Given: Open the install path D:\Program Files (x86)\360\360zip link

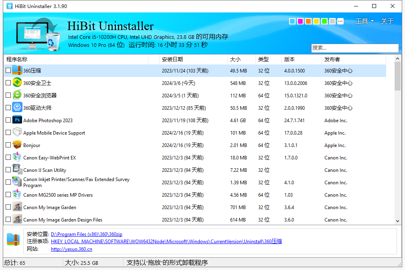Looking at the screenshot, I should 87,234.
